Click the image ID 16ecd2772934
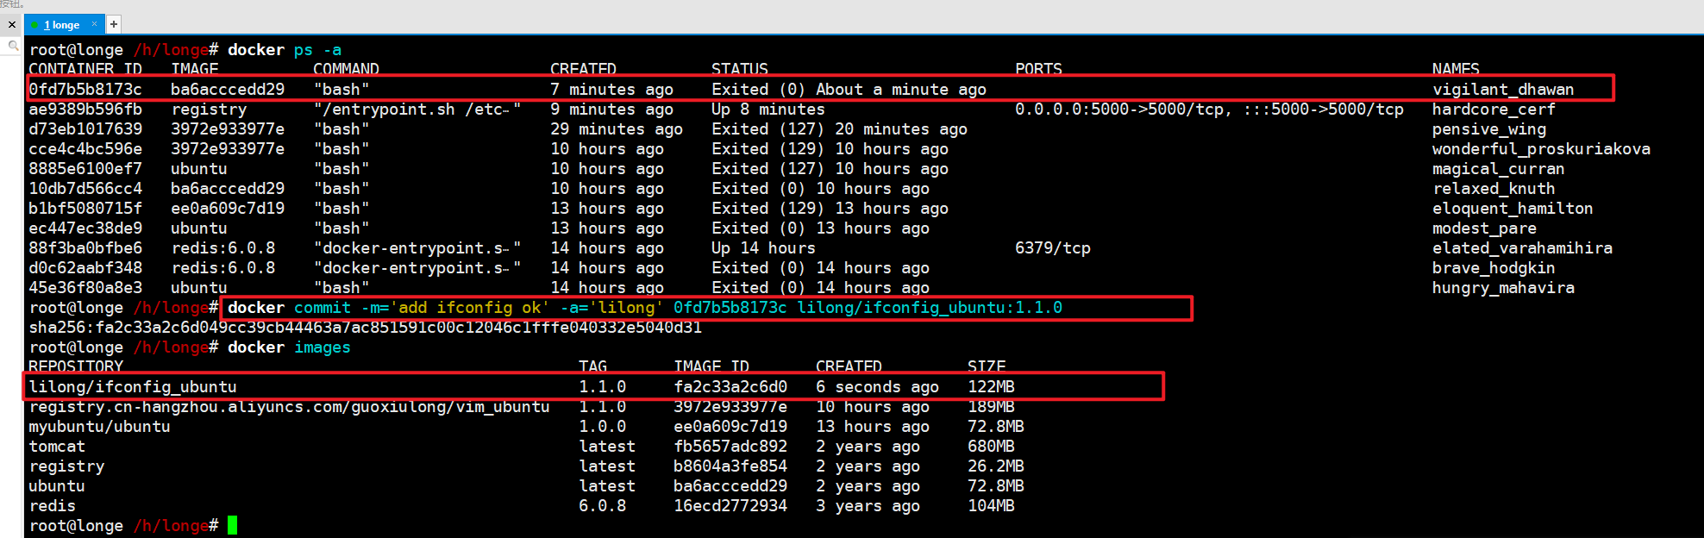1704x538 pixels. tap(730, 506)
